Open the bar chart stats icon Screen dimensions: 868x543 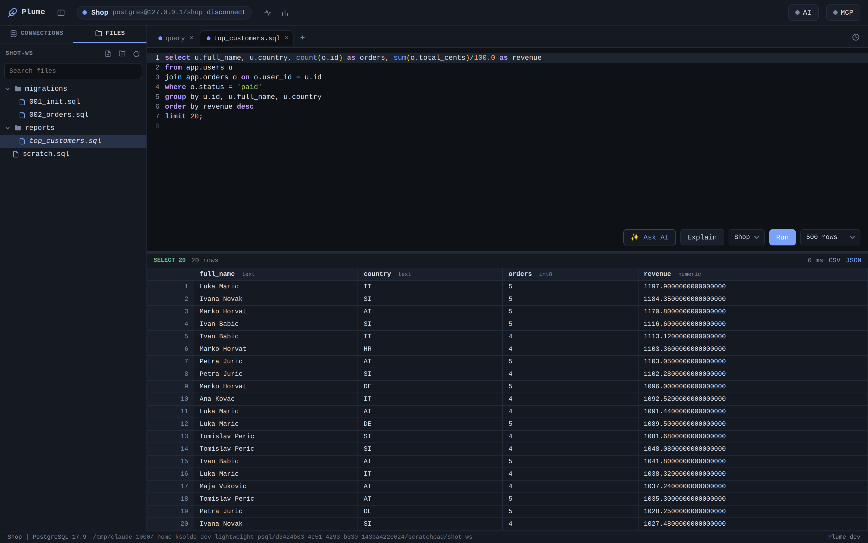[x=285, y=13]
